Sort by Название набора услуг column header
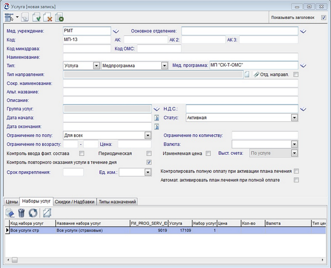 click(93, 223)
